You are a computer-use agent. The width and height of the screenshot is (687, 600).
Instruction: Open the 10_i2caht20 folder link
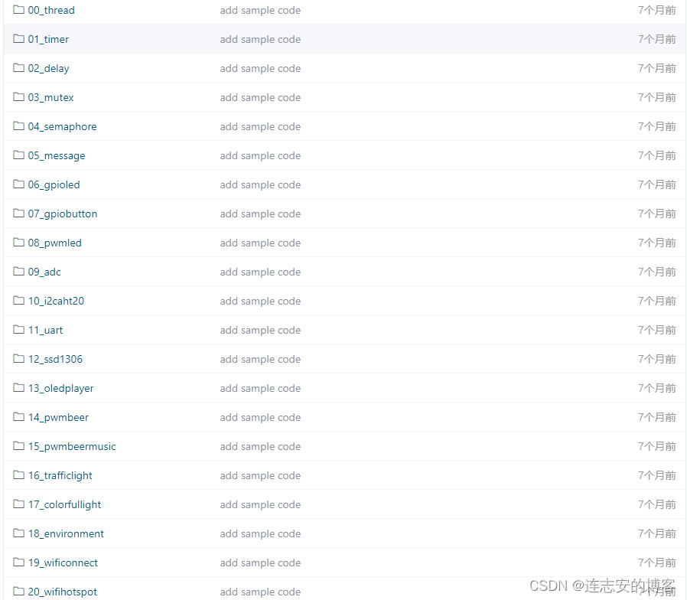(x=56, y=301)
